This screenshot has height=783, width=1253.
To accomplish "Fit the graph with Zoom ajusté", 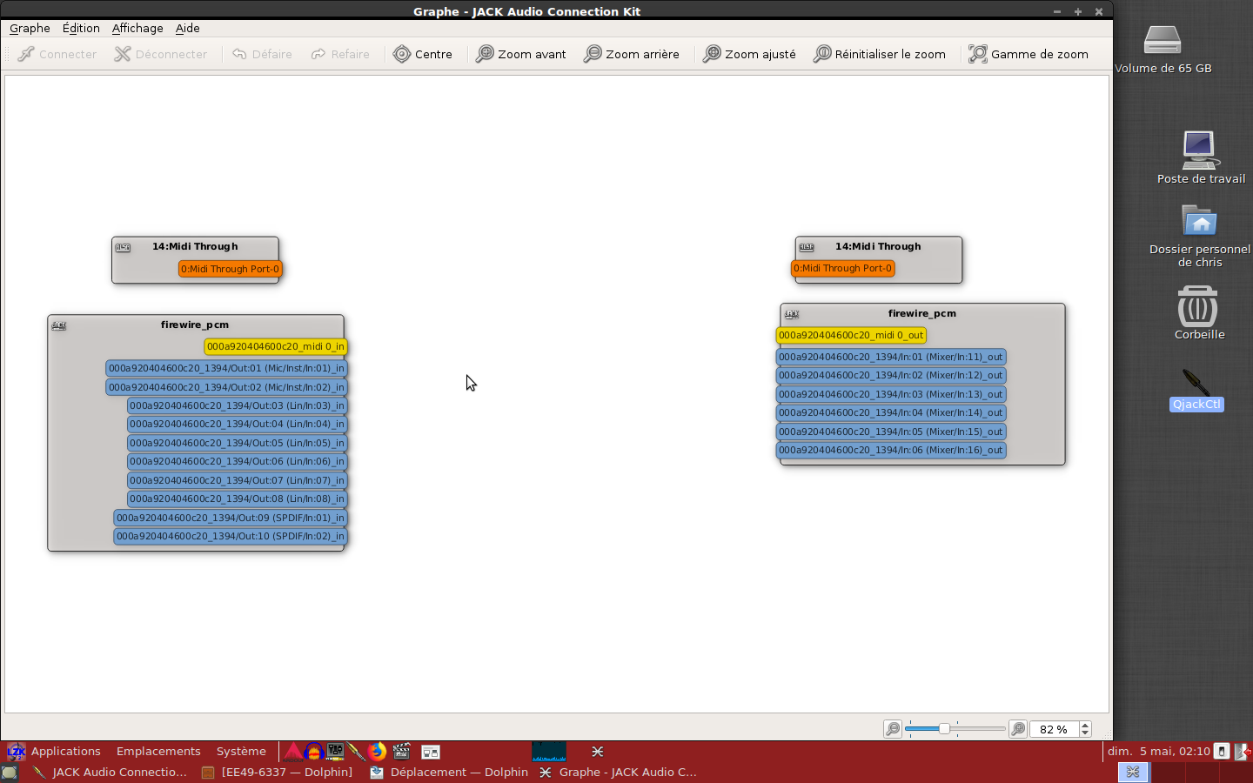I will (749, 54).
